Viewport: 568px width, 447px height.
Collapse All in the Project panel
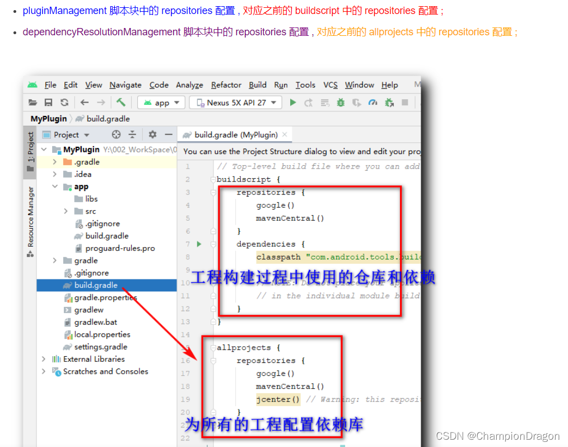point(132,134)
